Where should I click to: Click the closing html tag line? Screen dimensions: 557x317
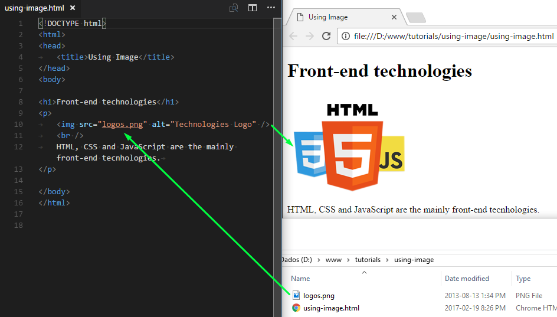pyautogui.click(x=54, y=203)
